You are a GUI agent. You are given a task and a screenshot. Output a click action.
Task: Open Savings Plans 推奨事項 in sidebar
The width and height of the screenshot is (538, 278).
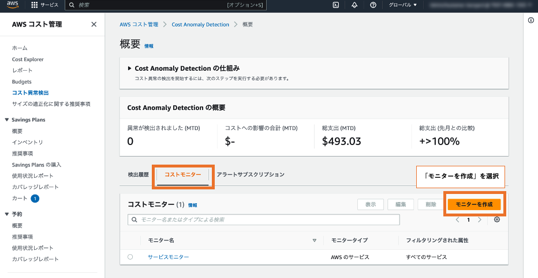[x=23, y=154]
